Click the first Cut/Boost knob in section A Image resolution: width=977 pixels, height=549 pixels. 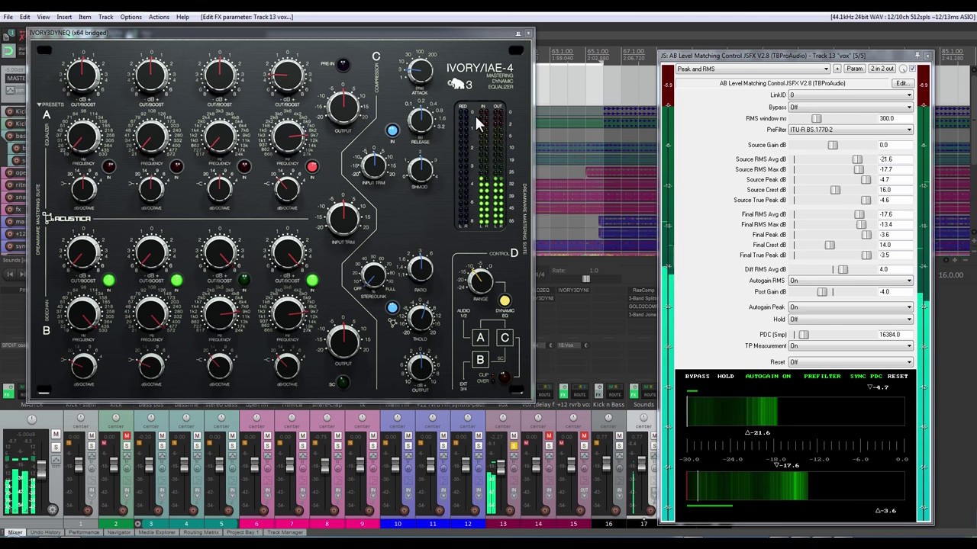pyautogui.click(x=82, y=75)
